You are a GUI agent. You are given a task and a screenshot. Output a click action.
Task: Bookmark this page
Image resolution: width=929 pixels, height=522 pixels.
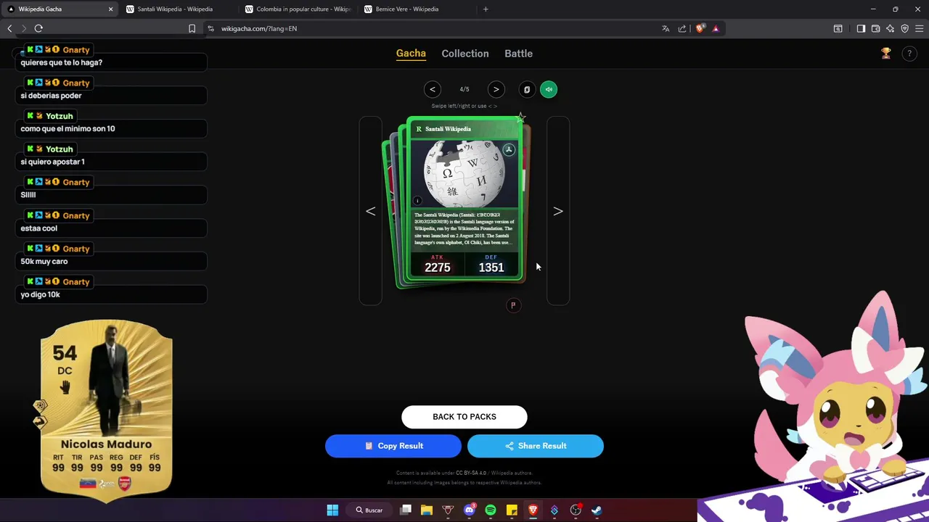coord(192,28)
